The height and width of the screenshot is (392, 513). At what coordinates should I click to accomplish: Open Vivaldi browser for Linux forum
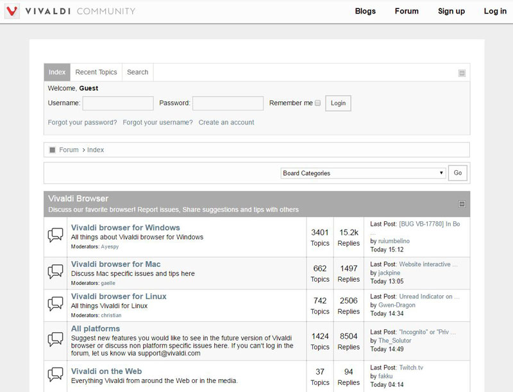[x=119, y=296]
